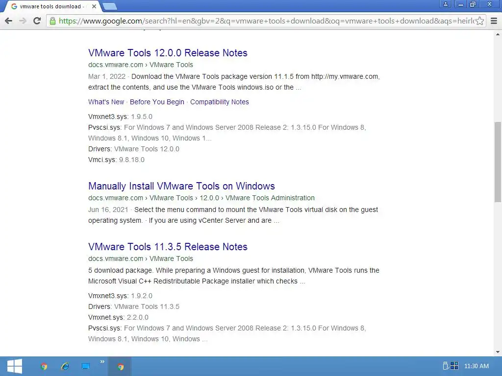Launch the pinned Chrome taskbar icon
This screenshot has width=502, height=376.
point(44,366)
